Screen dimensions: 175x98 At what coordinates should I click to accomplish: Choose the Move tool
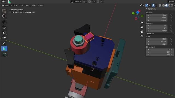tap(4, 22)
